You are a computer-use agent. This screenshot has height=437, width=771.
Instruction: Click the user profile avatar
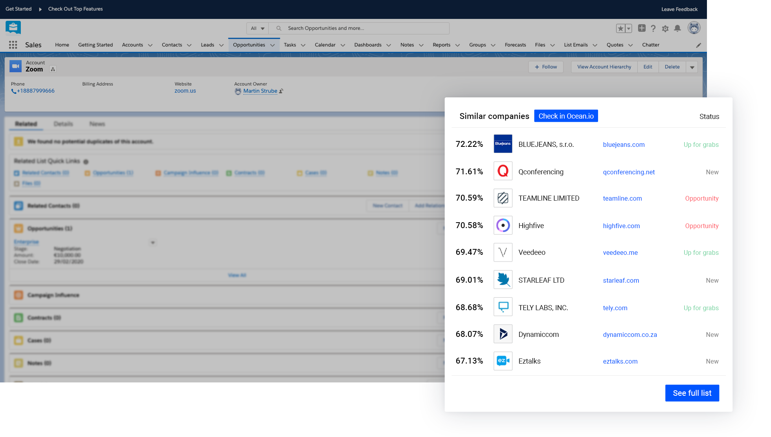click(694, 28)
